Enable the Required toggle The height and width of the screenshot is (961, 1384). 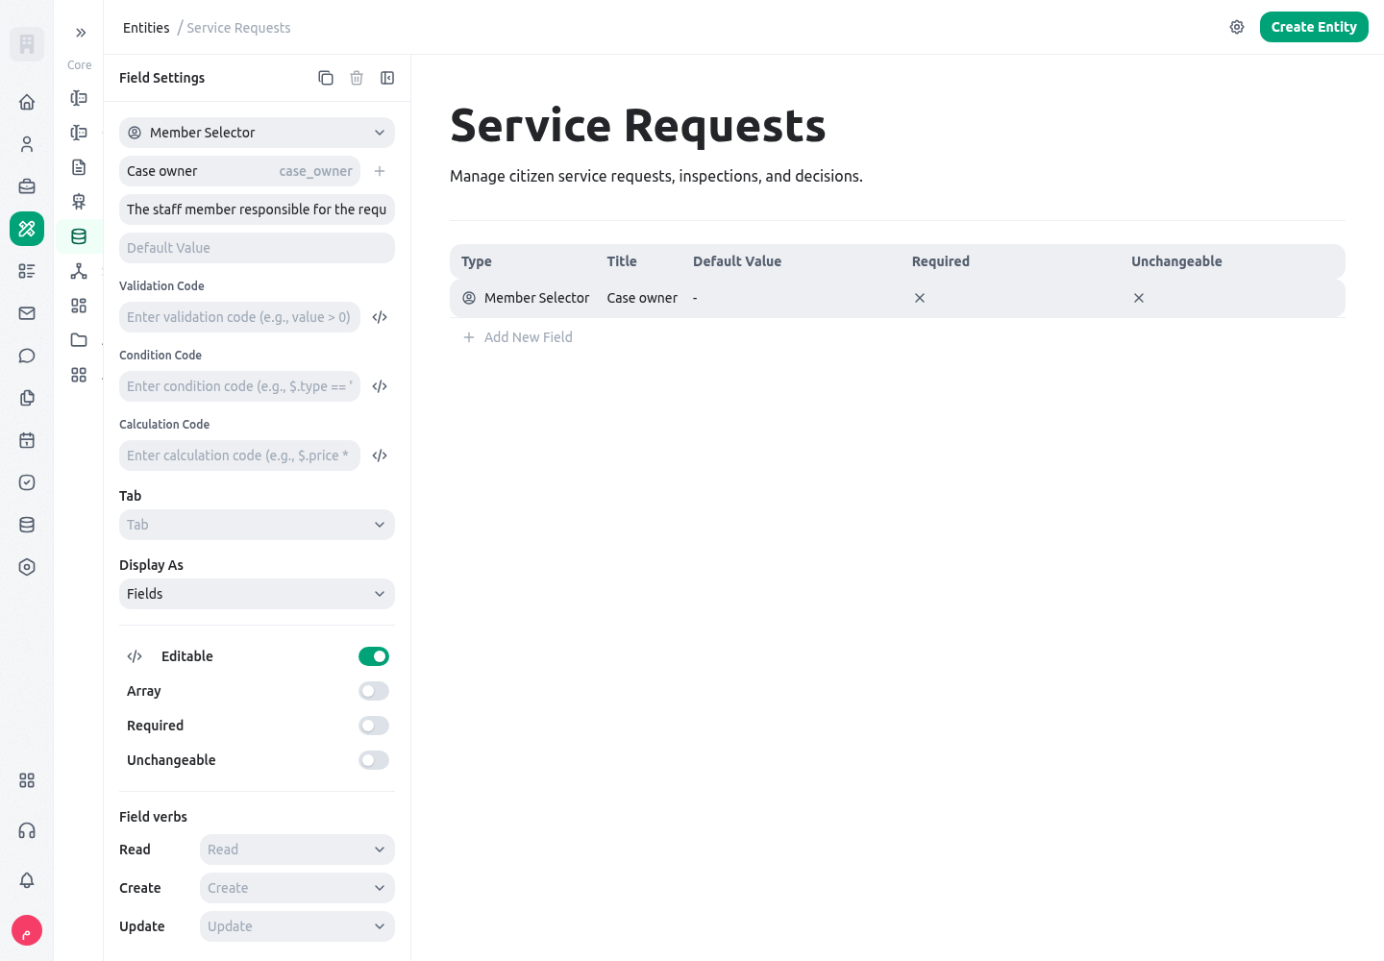[x=374, y=726]
